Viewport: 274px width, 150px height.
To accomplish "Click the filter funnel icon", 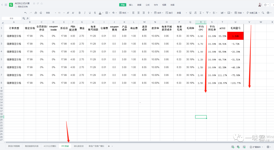I will (x=207, y=13).
